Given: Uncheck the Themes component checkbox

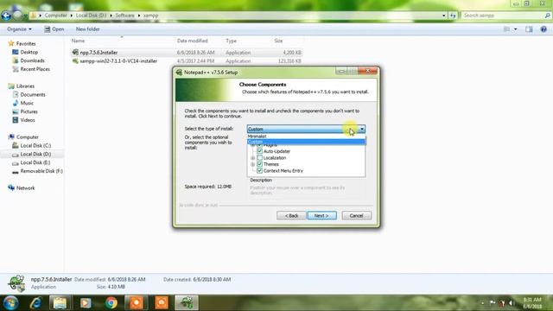Looking at the screenshot, I should [x=259, y=164].
